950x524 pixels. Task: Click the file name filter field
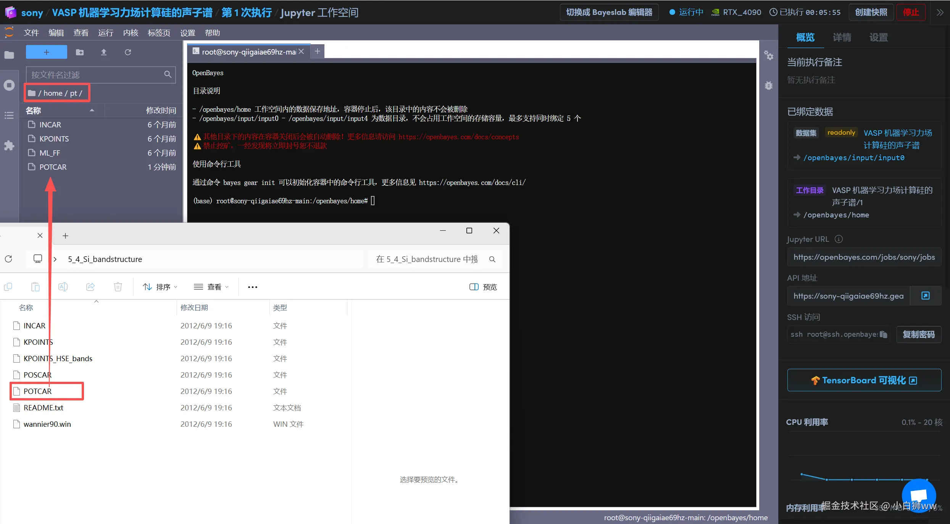pos(95,75)
